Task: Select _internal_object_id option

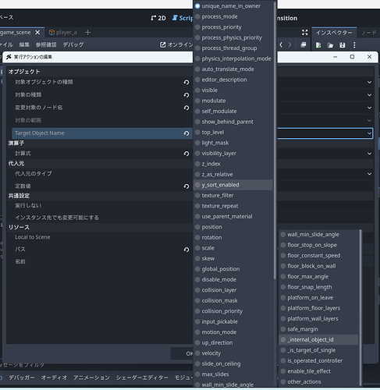Action: coord(318,339)
